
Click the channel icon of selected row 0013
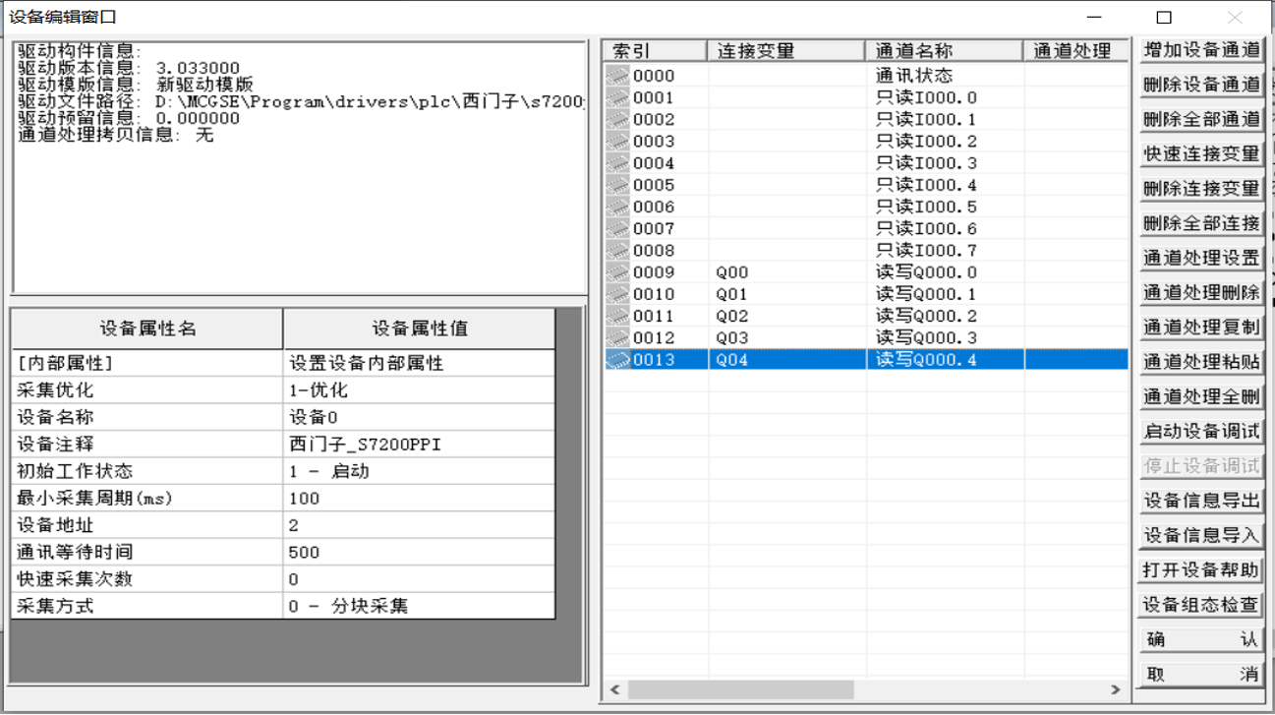[617, 360]
